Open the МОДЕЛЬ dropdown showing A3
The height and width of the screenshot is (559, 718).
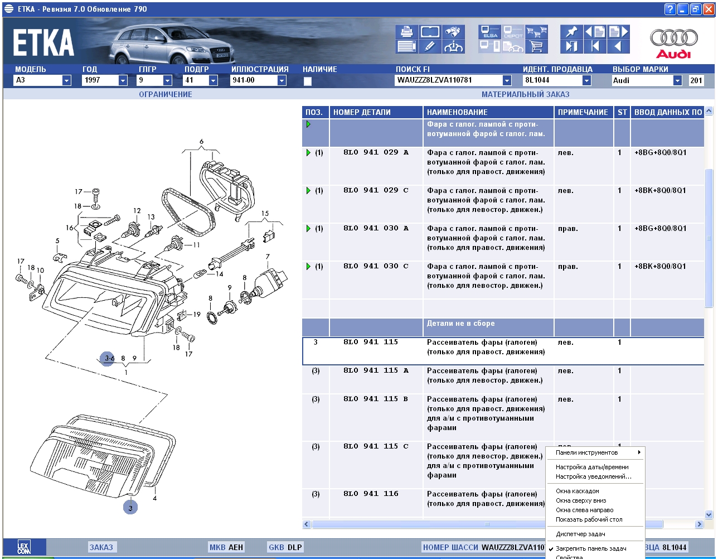(x=66, y=81)
